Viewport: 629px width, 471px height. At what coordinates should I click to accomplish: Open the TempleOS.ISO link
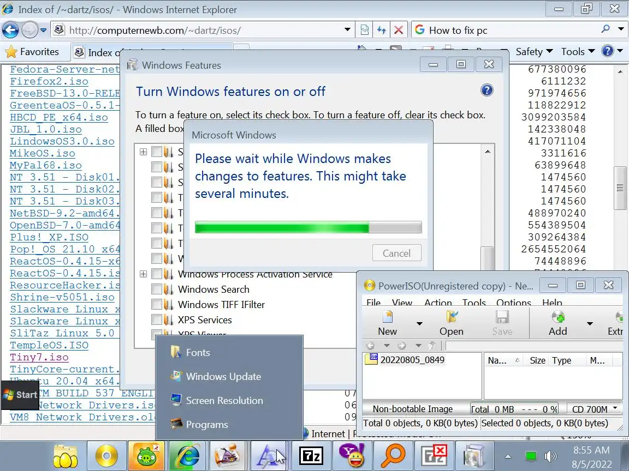[x=49, y=345]
